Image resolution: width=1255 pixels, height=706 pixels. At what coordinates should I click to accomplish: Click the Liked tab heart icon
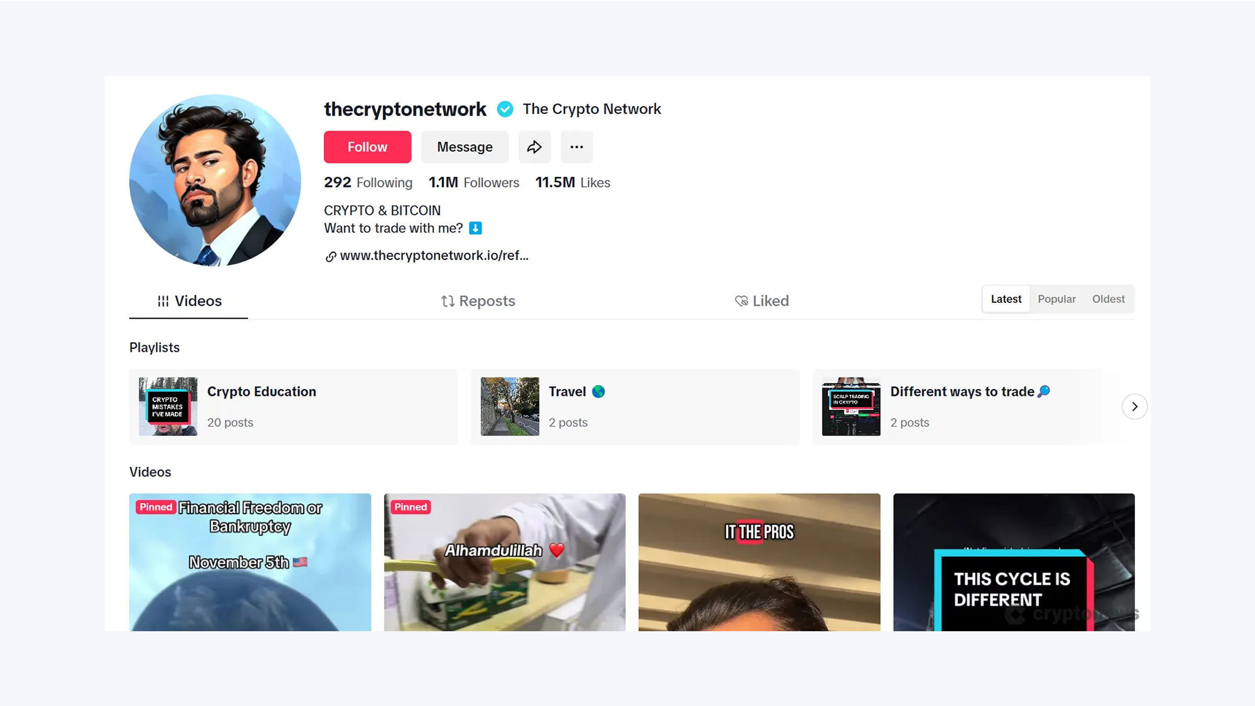point(741,301)
